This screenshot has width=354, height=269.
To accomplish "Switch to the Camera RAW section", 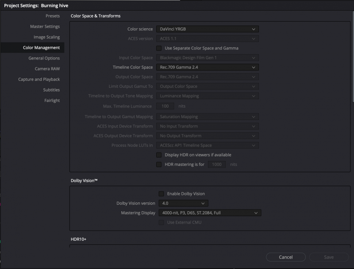I will [x=47, y=69].
